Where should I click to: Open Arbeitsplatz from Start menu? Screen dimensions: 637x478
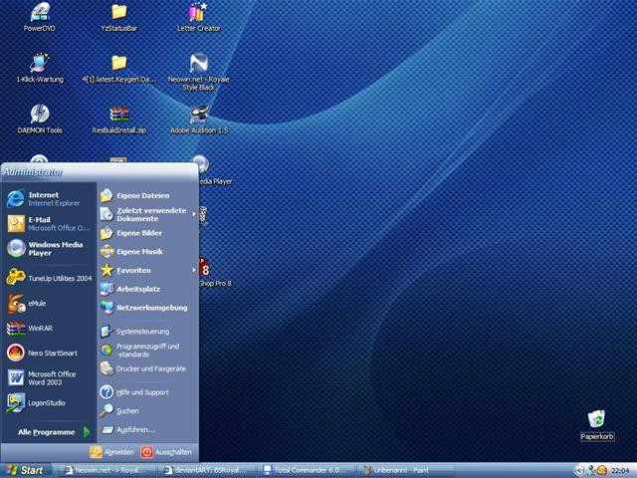(x=148, y=289)
